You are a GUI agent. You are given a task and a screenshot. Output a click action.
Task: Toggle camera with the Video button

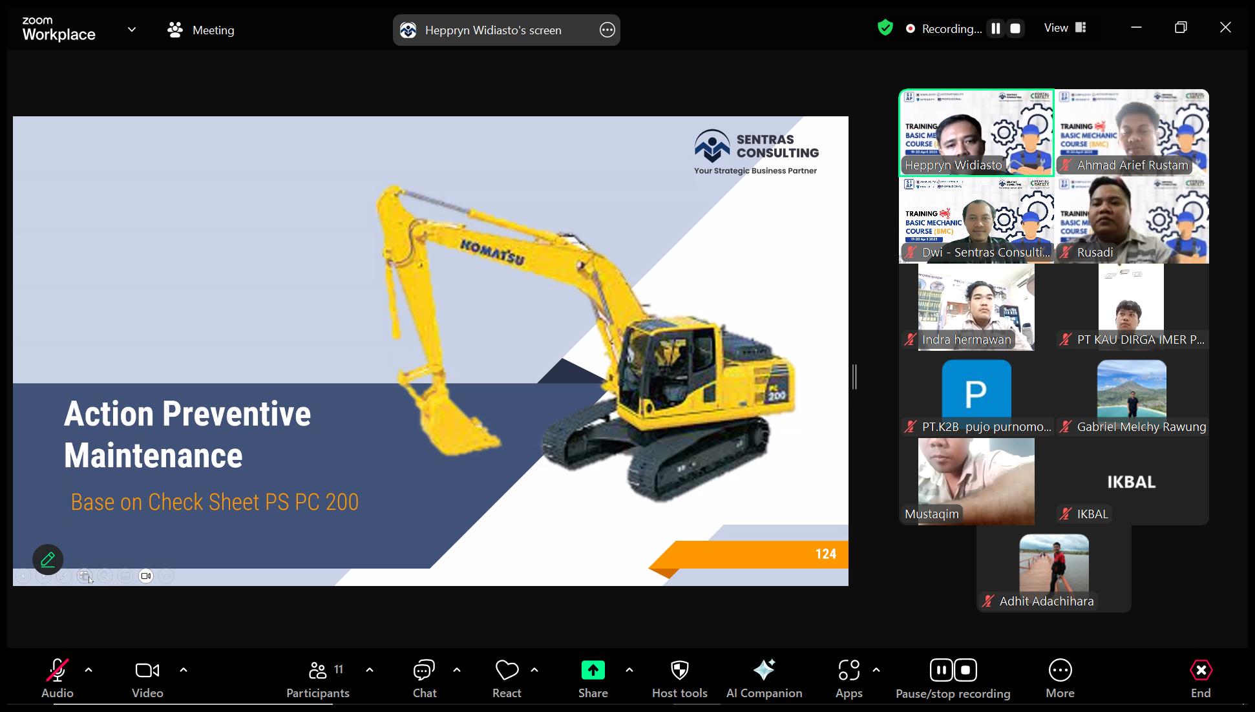coord(147,678)
